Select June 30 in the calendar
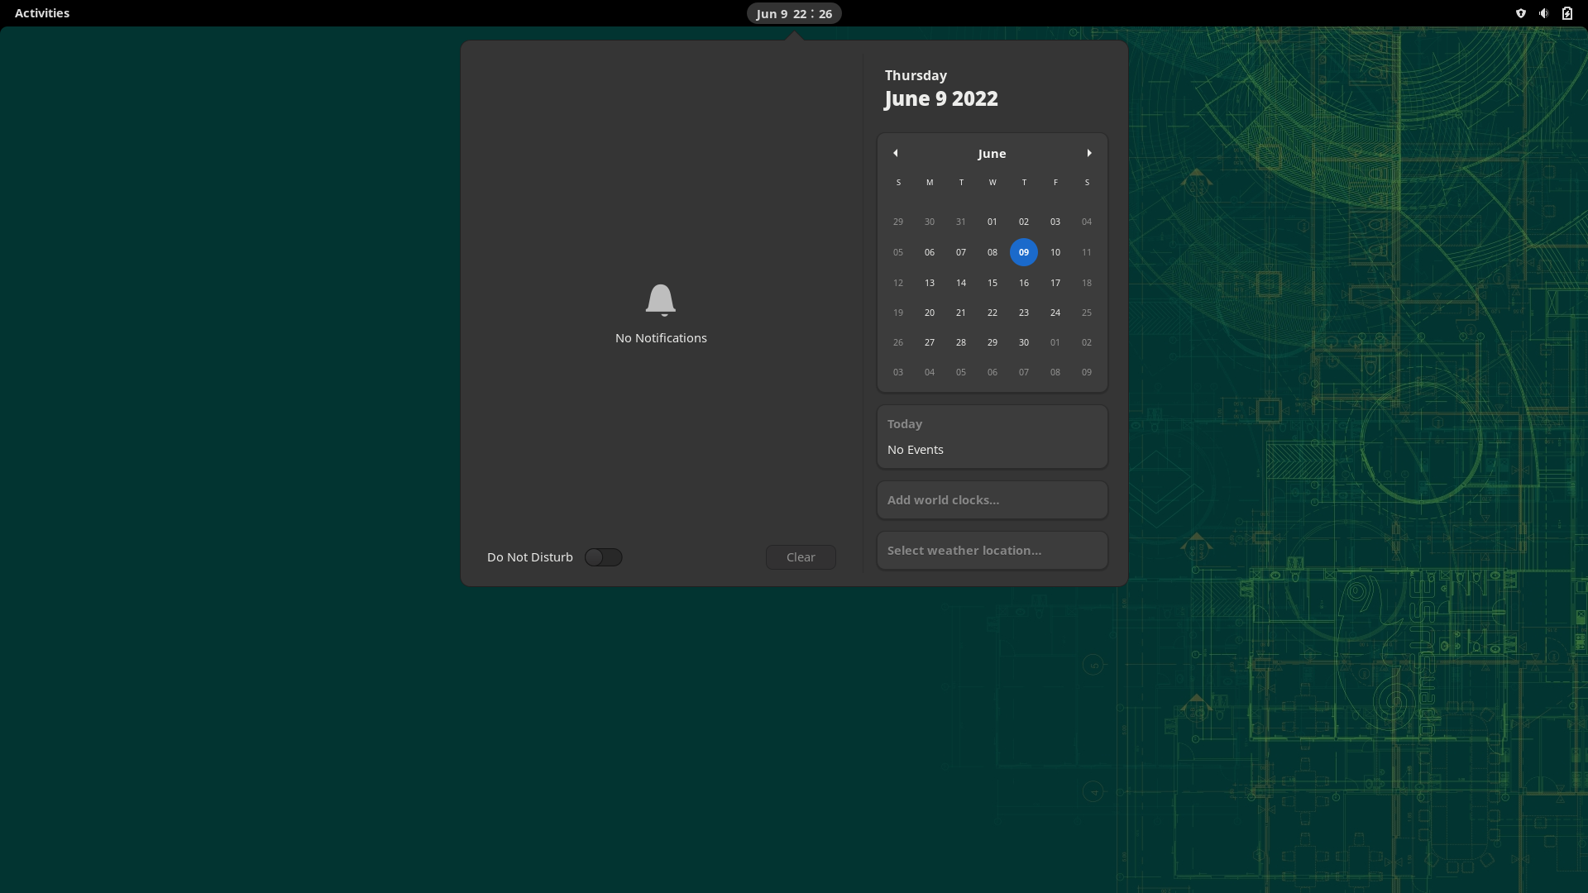 pyautogui.click(x=1023, y=342)
